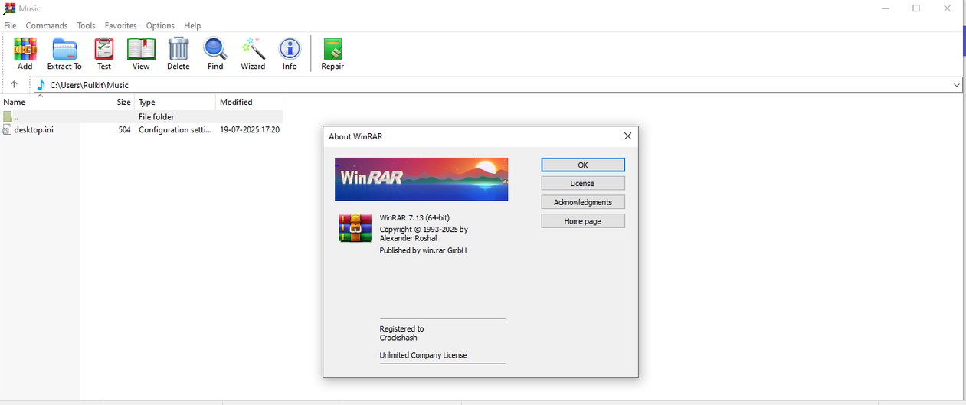The width and height of the screenshot is (966, 405).
Task: Open the Commands menu
Action: [47, 25]
